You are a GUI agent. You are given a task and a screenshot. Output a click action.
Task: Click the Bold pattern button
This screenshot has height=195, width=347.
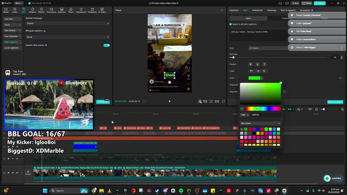250,64
